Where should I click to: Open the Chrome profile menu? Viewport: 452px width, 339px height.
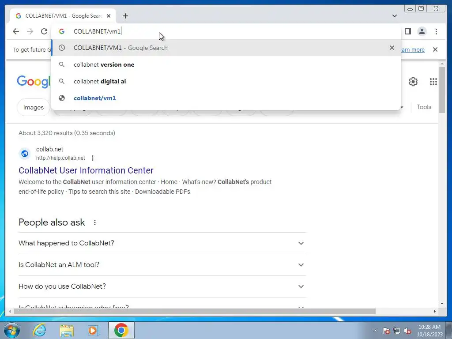(422, 31)
